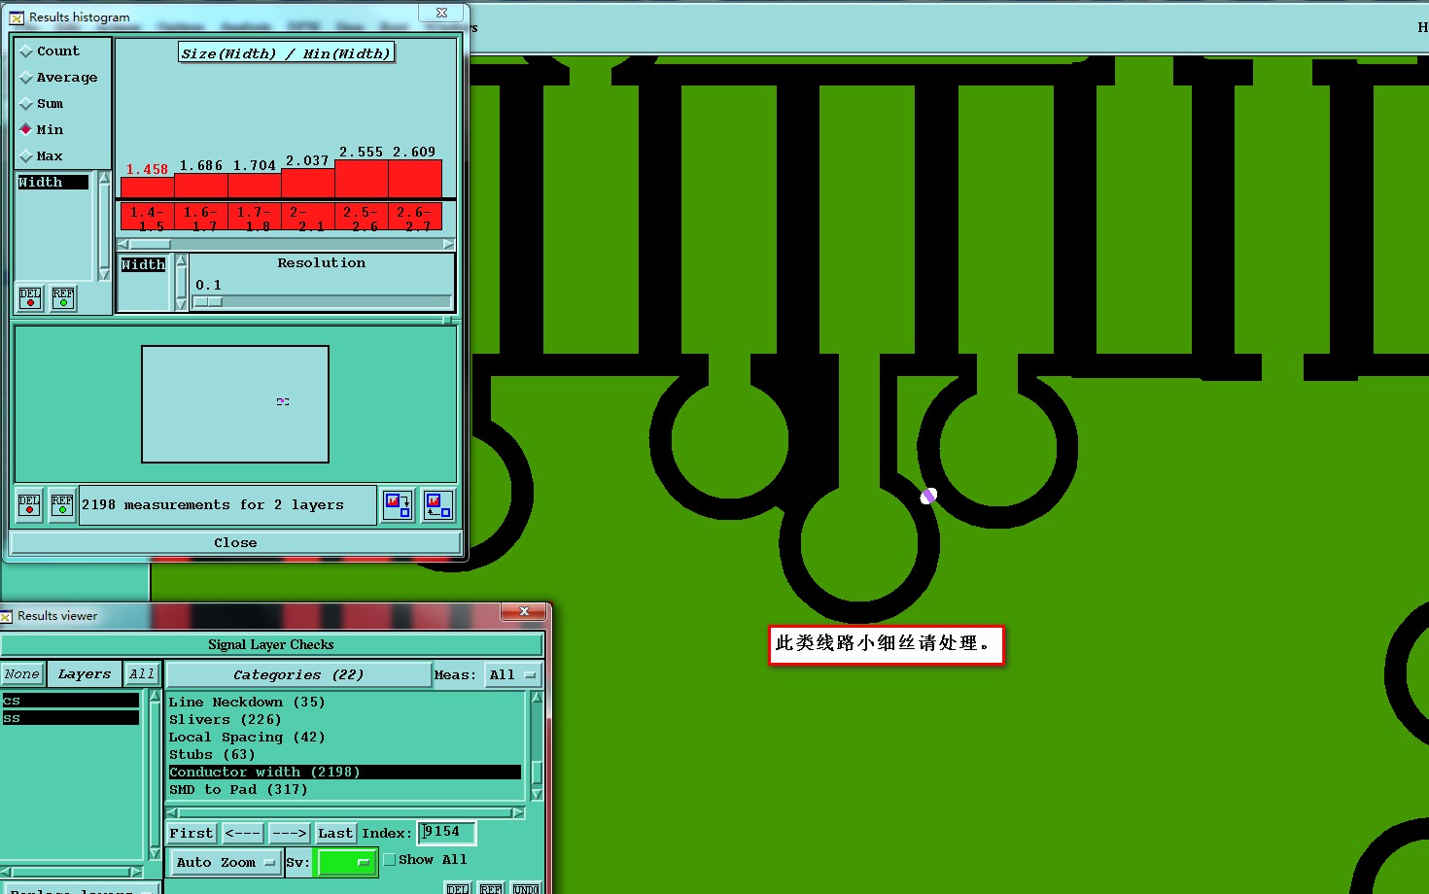
Task: Click the Last result button
Action: pos(335,833)
